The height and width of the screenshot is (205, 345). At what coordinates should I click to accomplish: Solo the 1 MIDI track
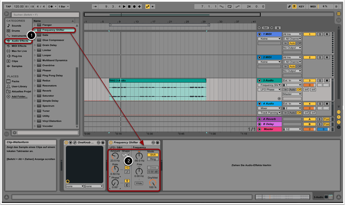(320, 34)
